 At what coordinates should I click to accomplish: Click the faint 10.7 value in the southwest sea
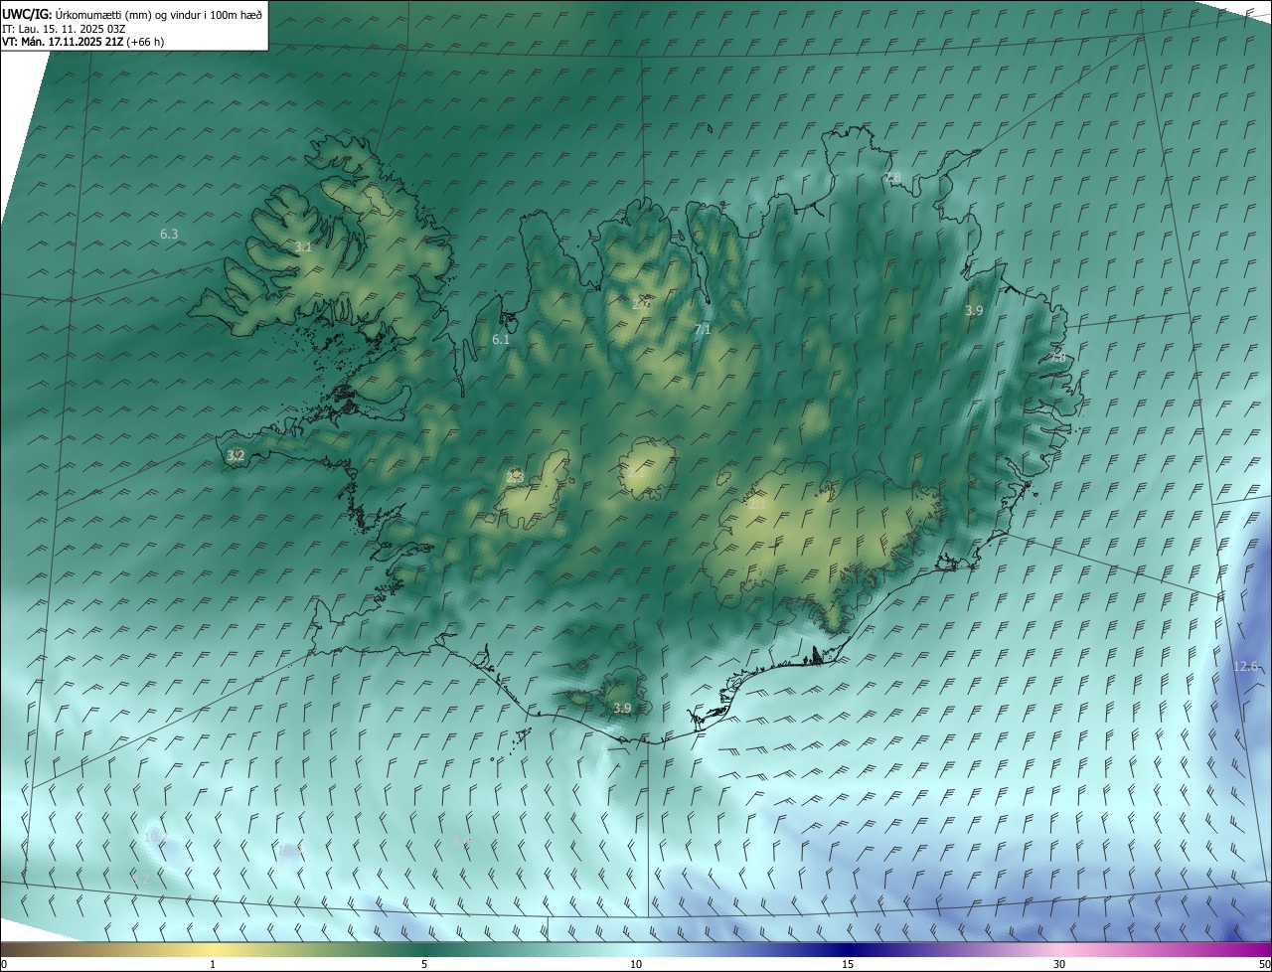(x=155, y=838)
